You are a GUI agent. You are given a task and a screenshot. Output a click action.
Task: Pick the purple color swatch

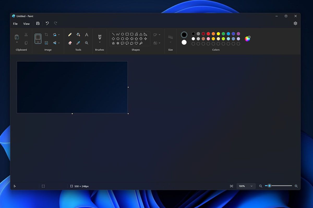pos(238,34)
